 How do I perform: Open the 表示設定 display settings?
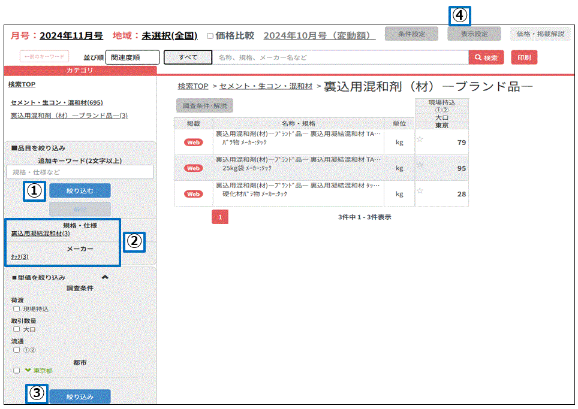(474, 34)
